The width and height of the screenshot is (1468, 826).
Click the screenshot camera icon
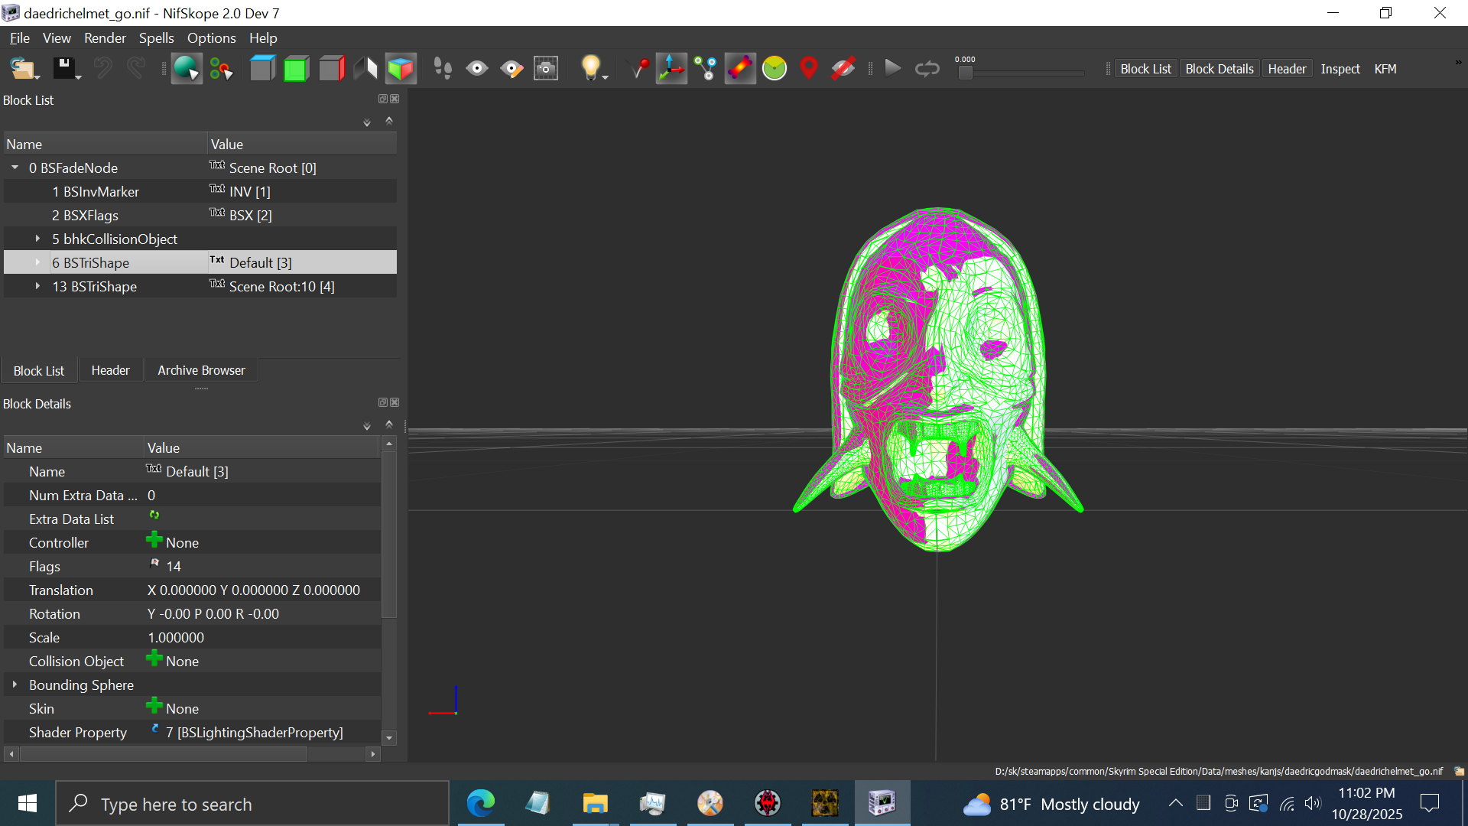pos(546,69)
